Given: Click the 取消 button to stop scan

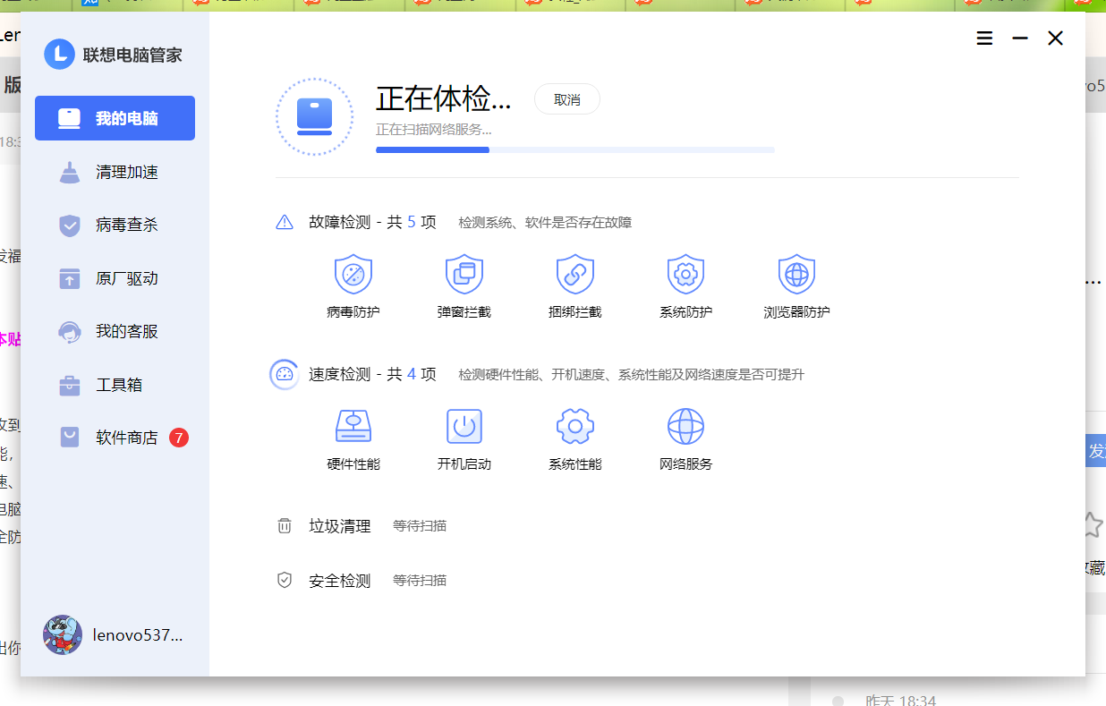Looking at the screenshot, I should click(567, 99).
